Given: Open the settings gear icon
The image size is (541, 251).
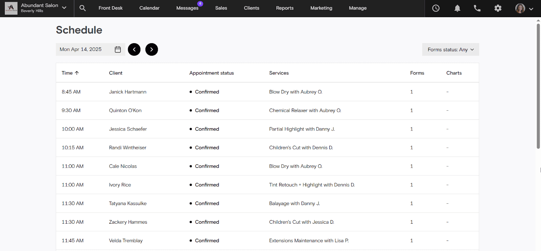Looking at the screenshot, I should pyautogui.click(x=498, y=8).
